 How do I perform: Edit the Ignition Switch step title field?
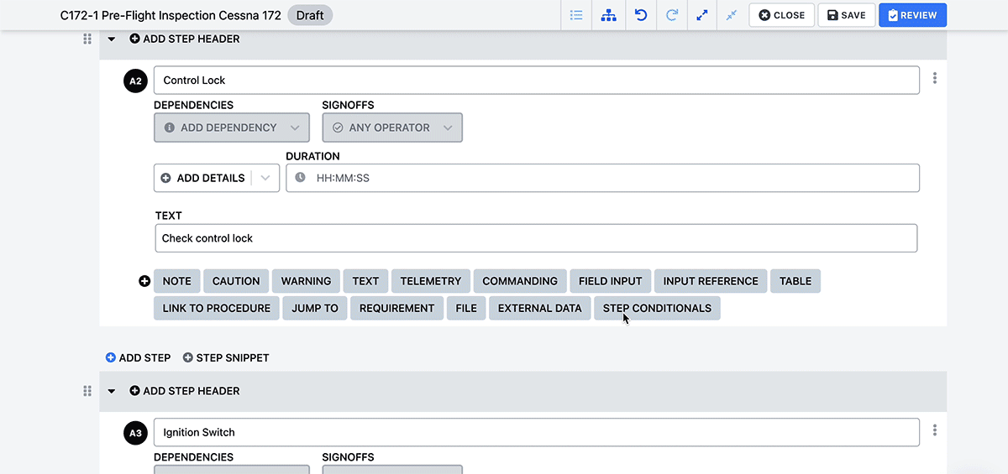click(537, 433)
